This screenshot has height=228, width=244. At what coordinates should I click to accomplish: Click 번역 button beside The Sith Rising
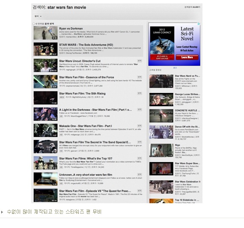[140, 93]
